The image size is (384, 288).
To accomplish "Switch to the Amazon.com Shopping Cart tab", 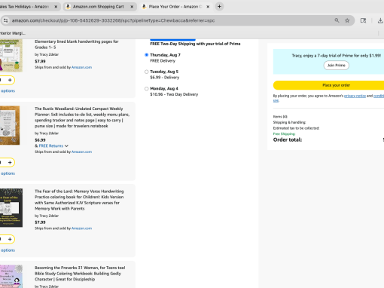I will coord(99,7).
